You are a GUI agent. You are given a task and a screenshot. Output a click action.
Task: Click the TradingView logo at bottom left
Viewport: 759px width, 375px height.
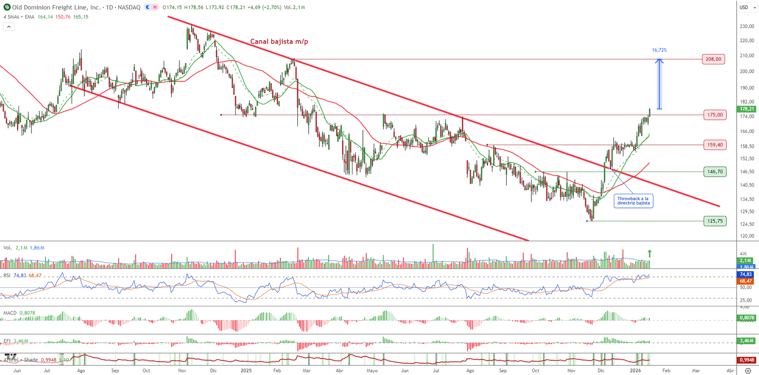(10, 357)
